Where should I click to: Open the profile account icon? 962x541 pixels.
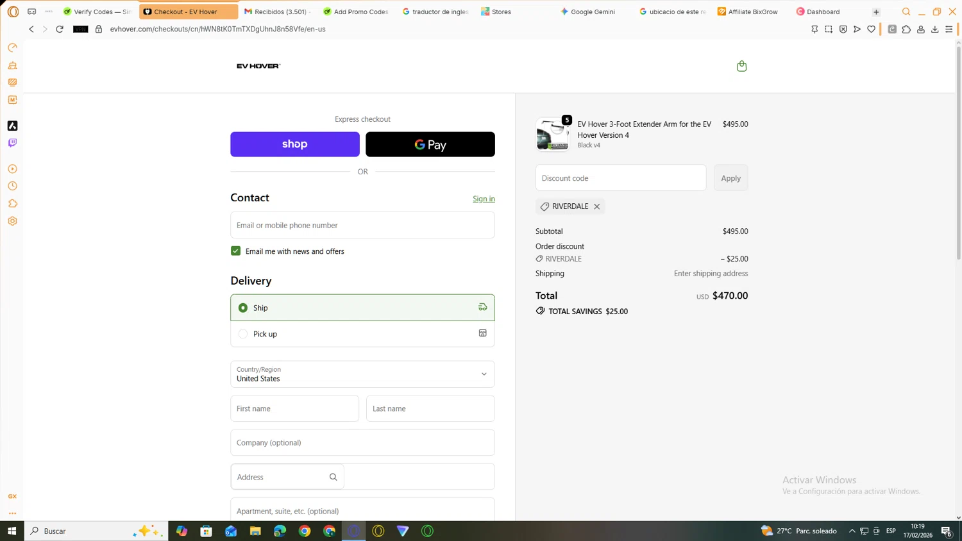point(920,29)
